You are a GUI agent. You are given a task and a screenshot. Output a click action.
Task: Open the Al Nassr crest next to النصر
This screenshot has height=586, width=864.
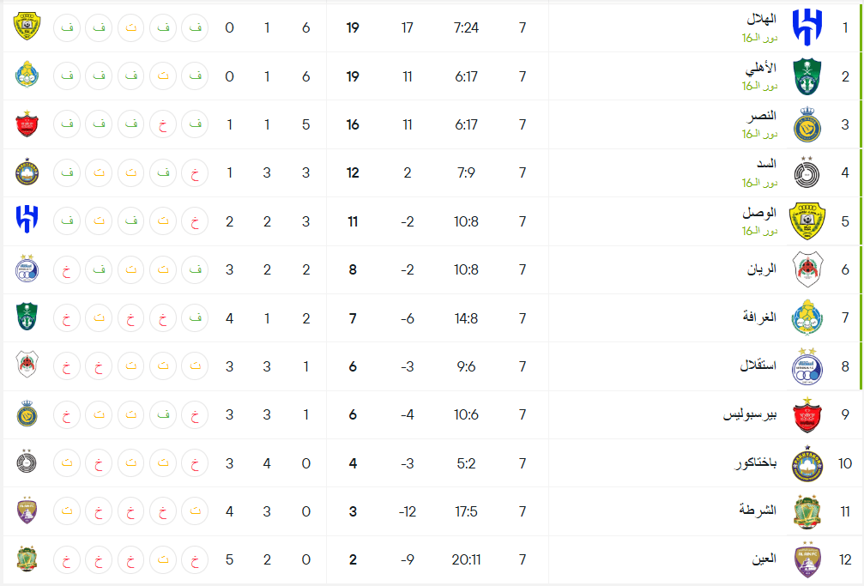pos(807,124)
